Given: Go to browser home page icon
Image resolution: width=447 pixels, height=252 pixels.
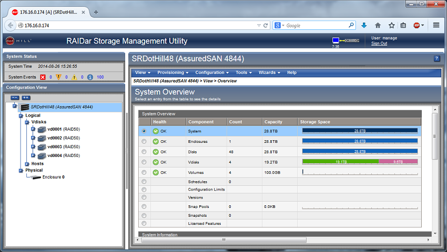Looking at the screenshot, I should click(x=378, y=25).
